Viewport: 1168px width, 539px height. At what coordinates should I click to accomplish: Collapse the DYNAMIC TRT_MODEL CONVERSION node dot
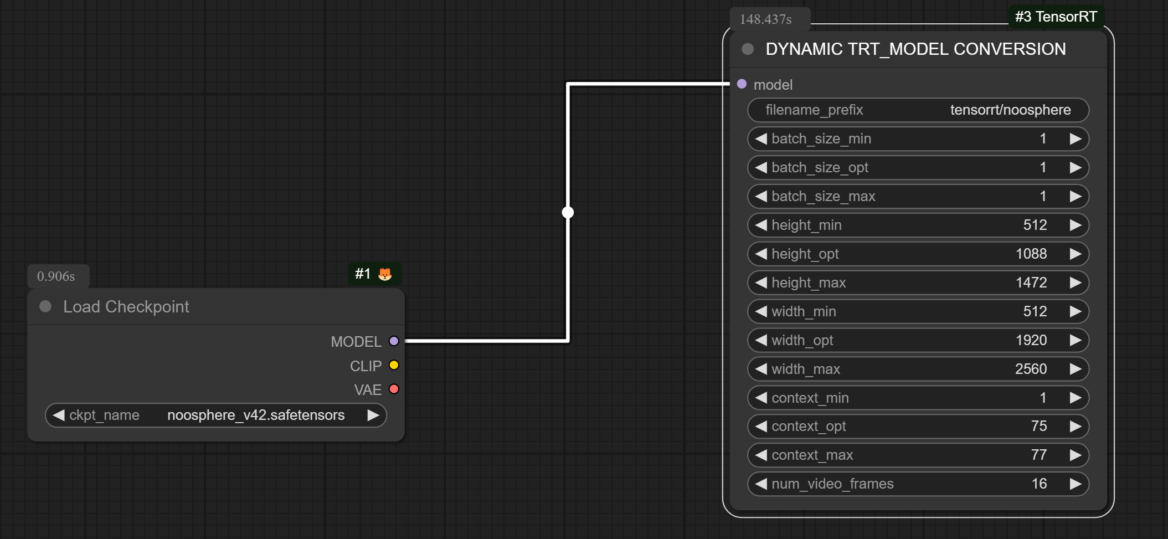748,49
